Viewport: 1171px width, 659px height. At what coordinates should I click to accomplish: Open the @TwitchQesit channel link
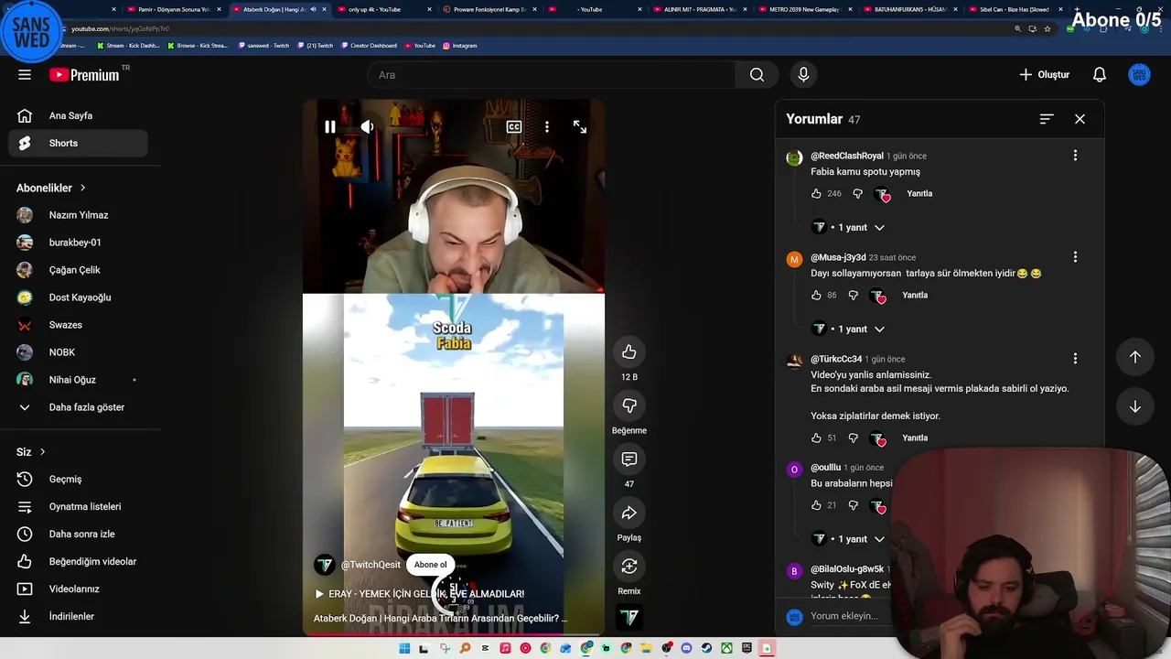tap(371, 565)
